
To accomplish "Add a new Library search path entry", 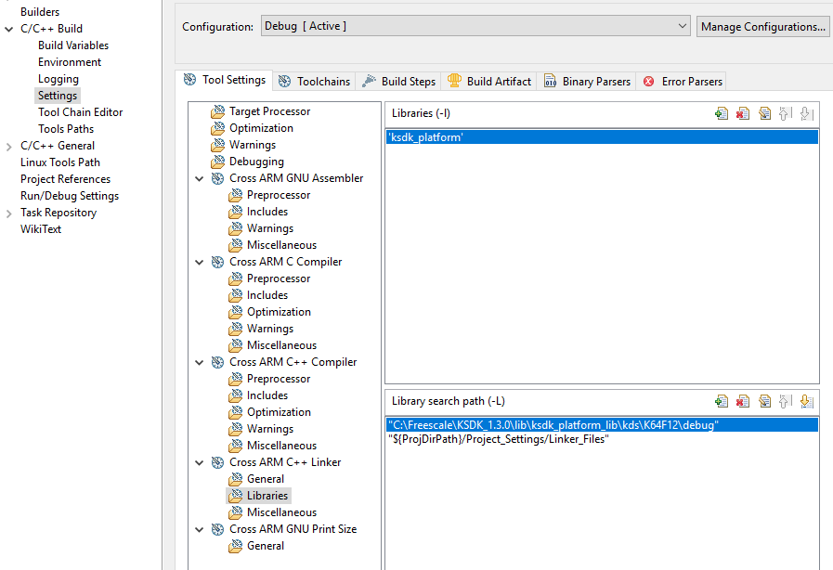I will click(721, 401).
